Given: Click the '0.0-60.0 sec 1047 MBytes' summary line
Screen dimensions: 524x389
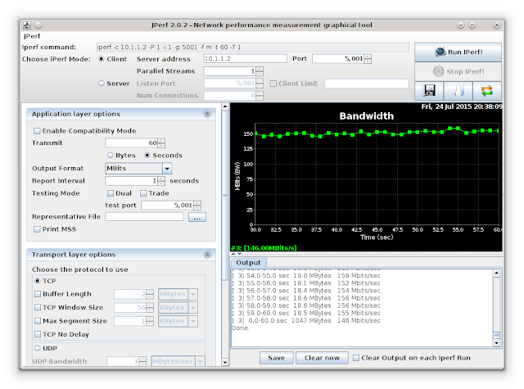Looking at the screenshot, I should 306,320.
